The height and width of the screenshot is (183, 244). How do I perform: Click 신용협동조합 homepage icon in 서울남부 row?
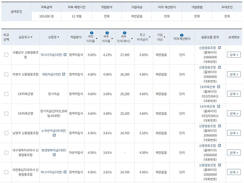[x=219, y=48]
